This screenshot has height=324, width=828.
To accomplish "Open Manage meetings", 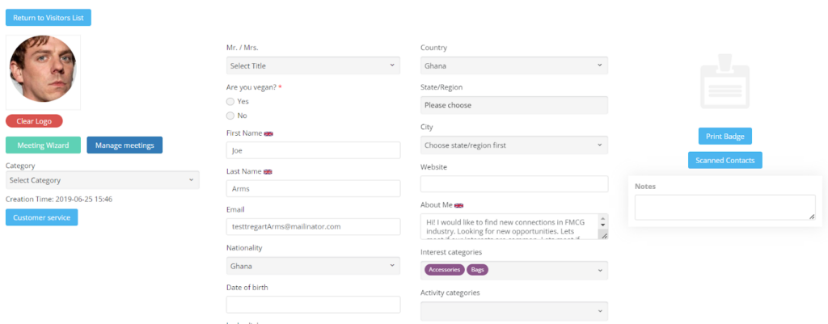I will point(125,145).
